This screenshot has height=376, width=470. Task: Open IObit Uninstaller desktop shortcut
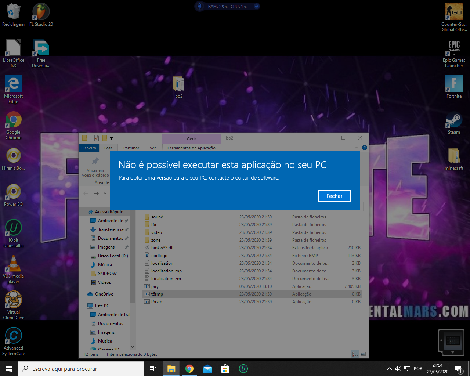[x=13, y=233]
